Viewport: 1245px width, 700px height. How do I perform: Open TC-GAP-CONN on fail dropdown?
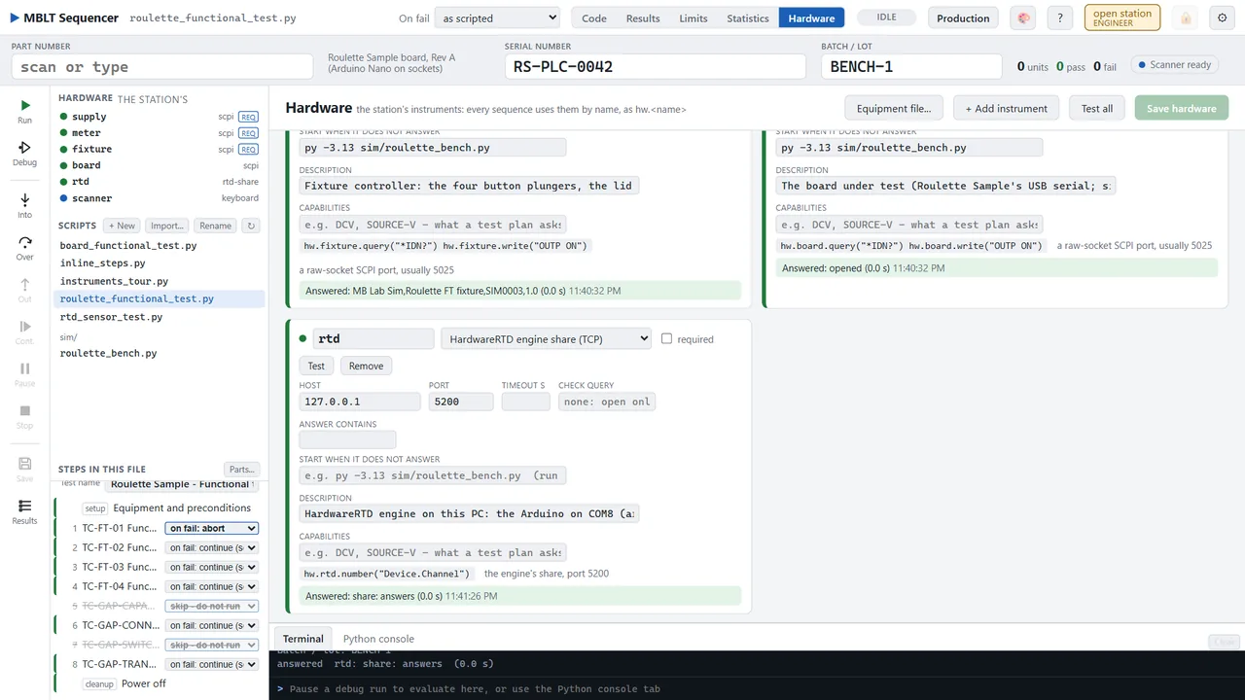[x=211, y=625]
